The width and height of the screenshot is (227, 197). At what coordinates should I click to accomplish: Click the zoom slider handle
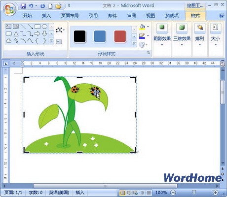(194, 192)
